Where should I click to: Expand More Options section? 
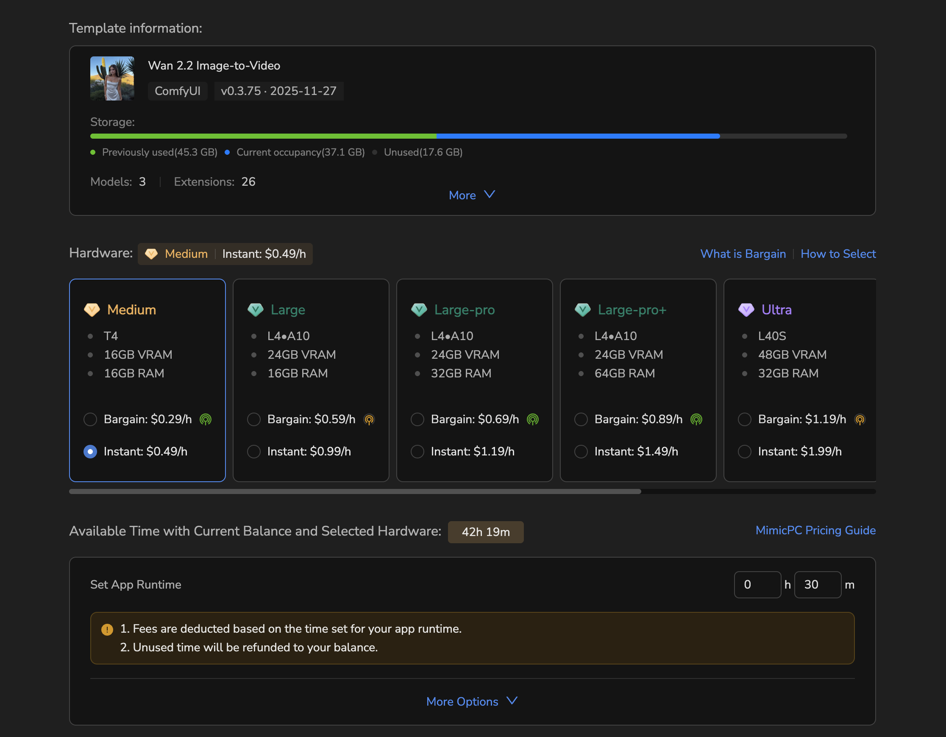pyautogui.click(x=462, y=701)
